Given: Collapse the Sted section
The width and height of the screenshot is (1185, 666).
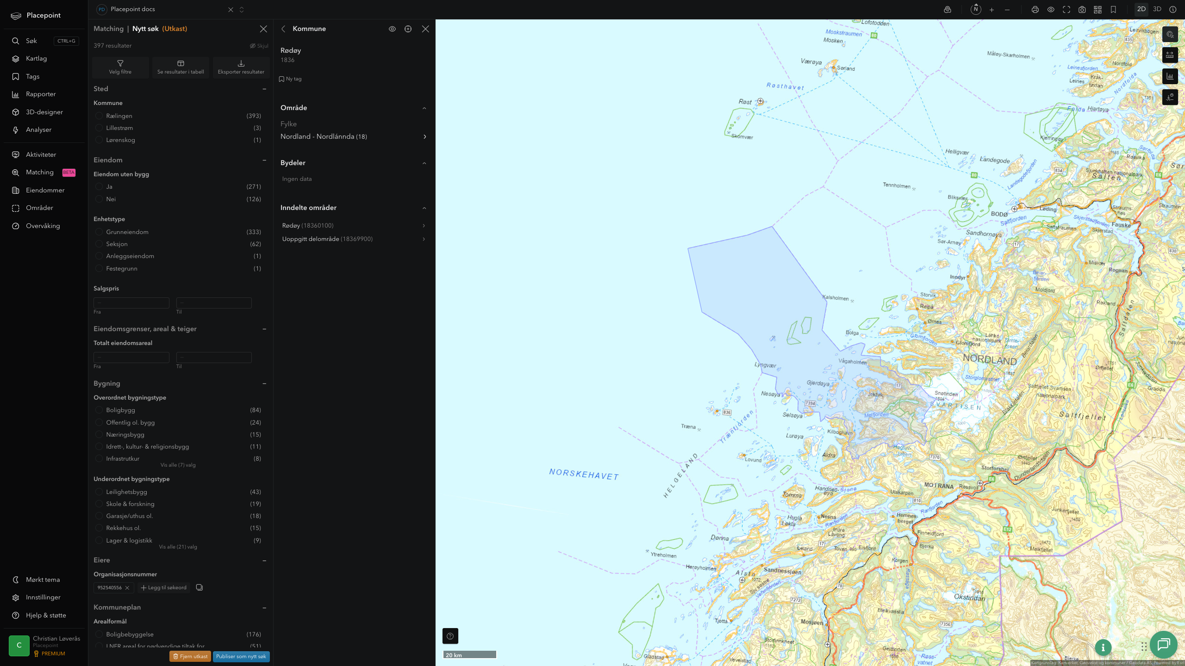Looking at the screenshot, I should (264, 89).
